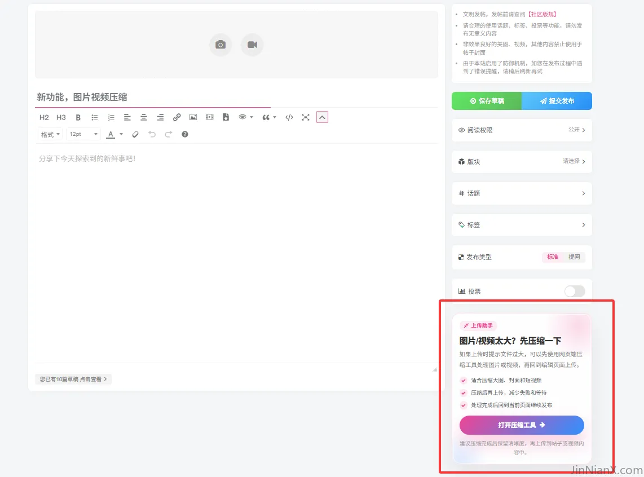Click the camera upload icon

pos(220,45)
